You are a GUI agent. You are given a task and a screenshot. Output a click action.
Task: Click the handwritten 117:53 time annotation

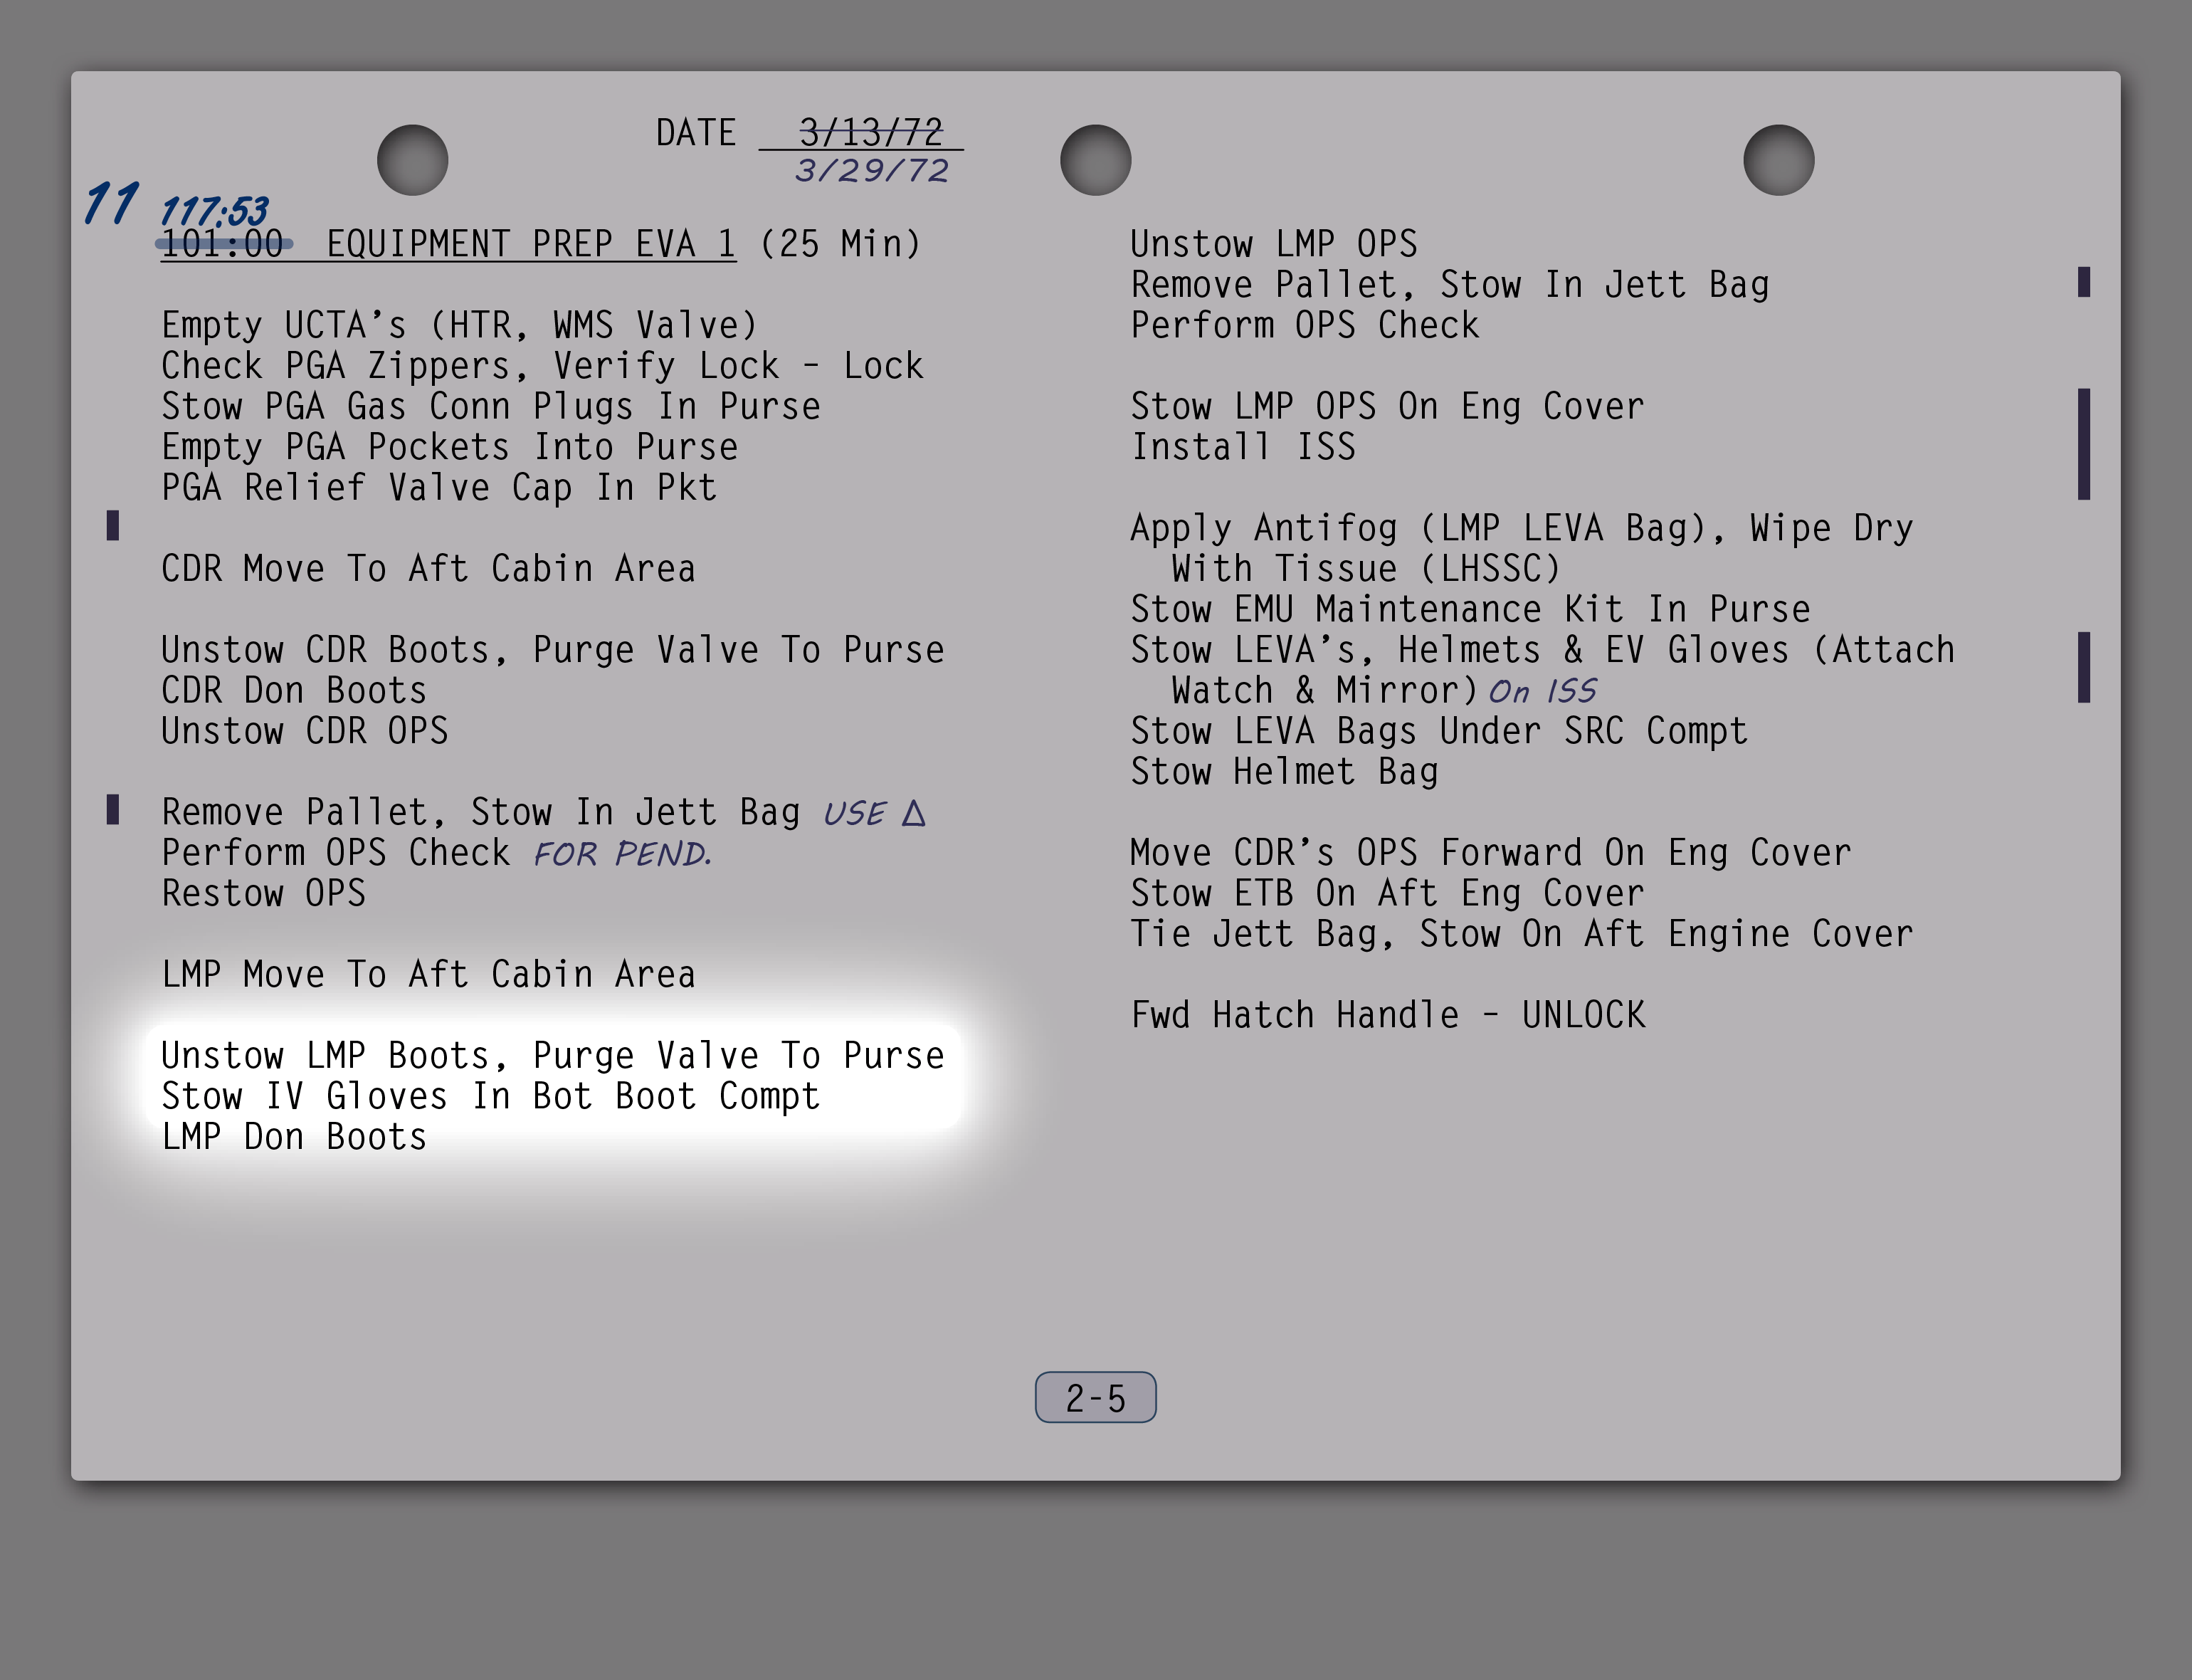pos(214,211)
